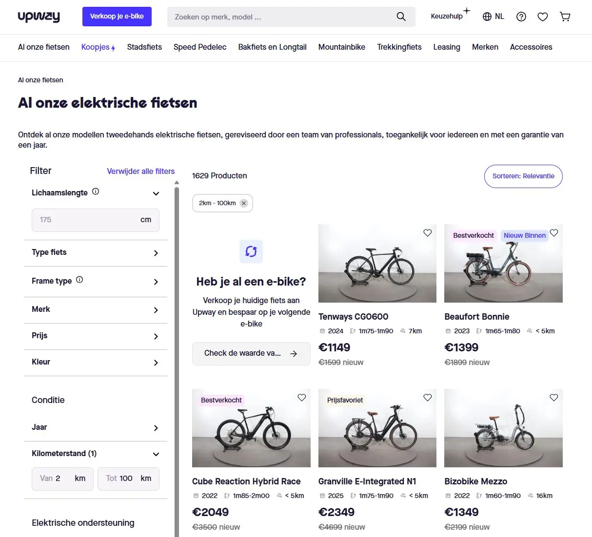Open the Sorteren: Relevantie dropdown
Screen dimensions: 592x537
coord(523,176)
